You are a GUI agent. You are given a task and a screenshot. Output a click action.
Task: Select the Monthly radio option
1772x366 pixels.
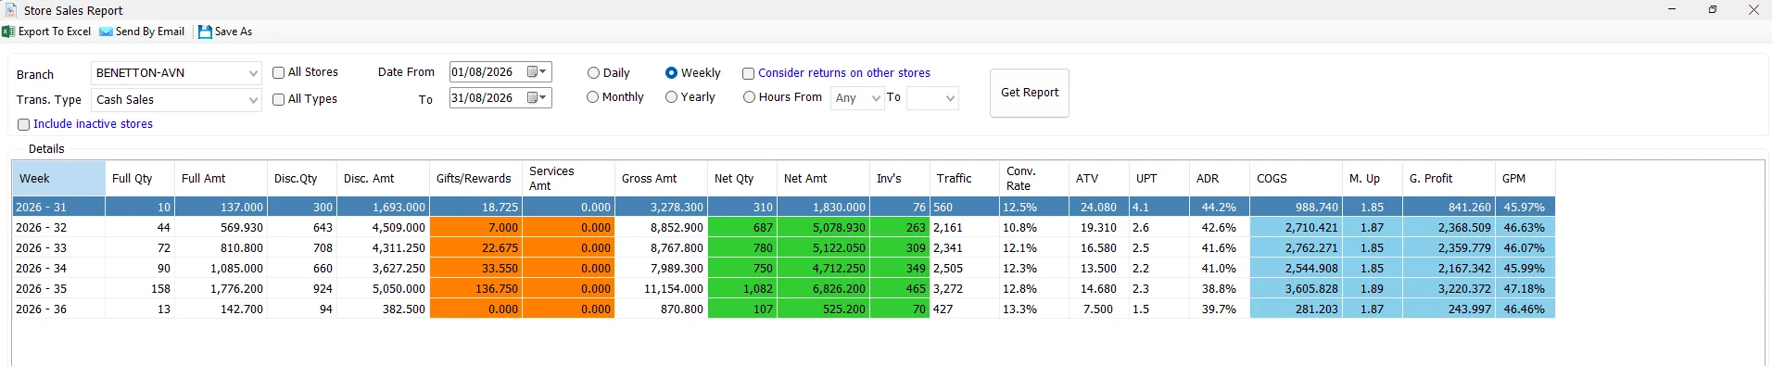click(x=592, y=97)
